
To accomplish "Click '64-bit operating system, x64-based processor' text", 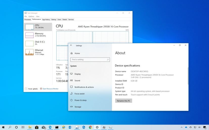I will (150, 91).
